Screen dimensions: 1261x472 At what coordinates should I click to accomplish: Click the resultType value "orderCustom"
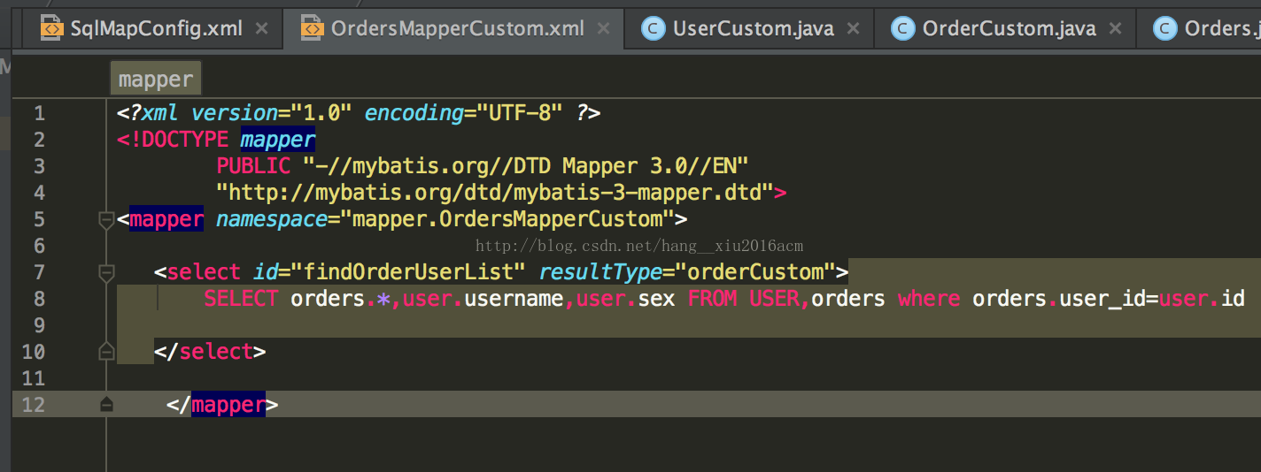[x=755, y=272]
